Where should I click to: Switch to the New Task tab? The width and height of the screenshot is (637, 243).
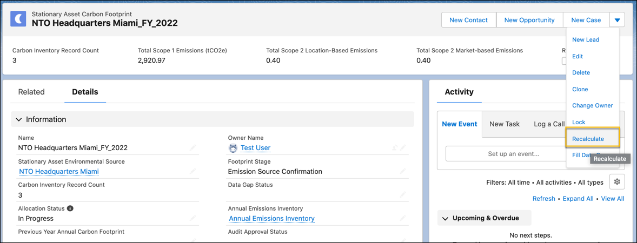pyautogui.click(x=505, y=124)
